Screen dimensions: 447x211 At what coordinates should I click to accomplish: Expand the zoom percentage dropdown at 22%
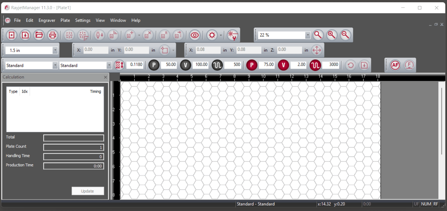click(308, 35)
